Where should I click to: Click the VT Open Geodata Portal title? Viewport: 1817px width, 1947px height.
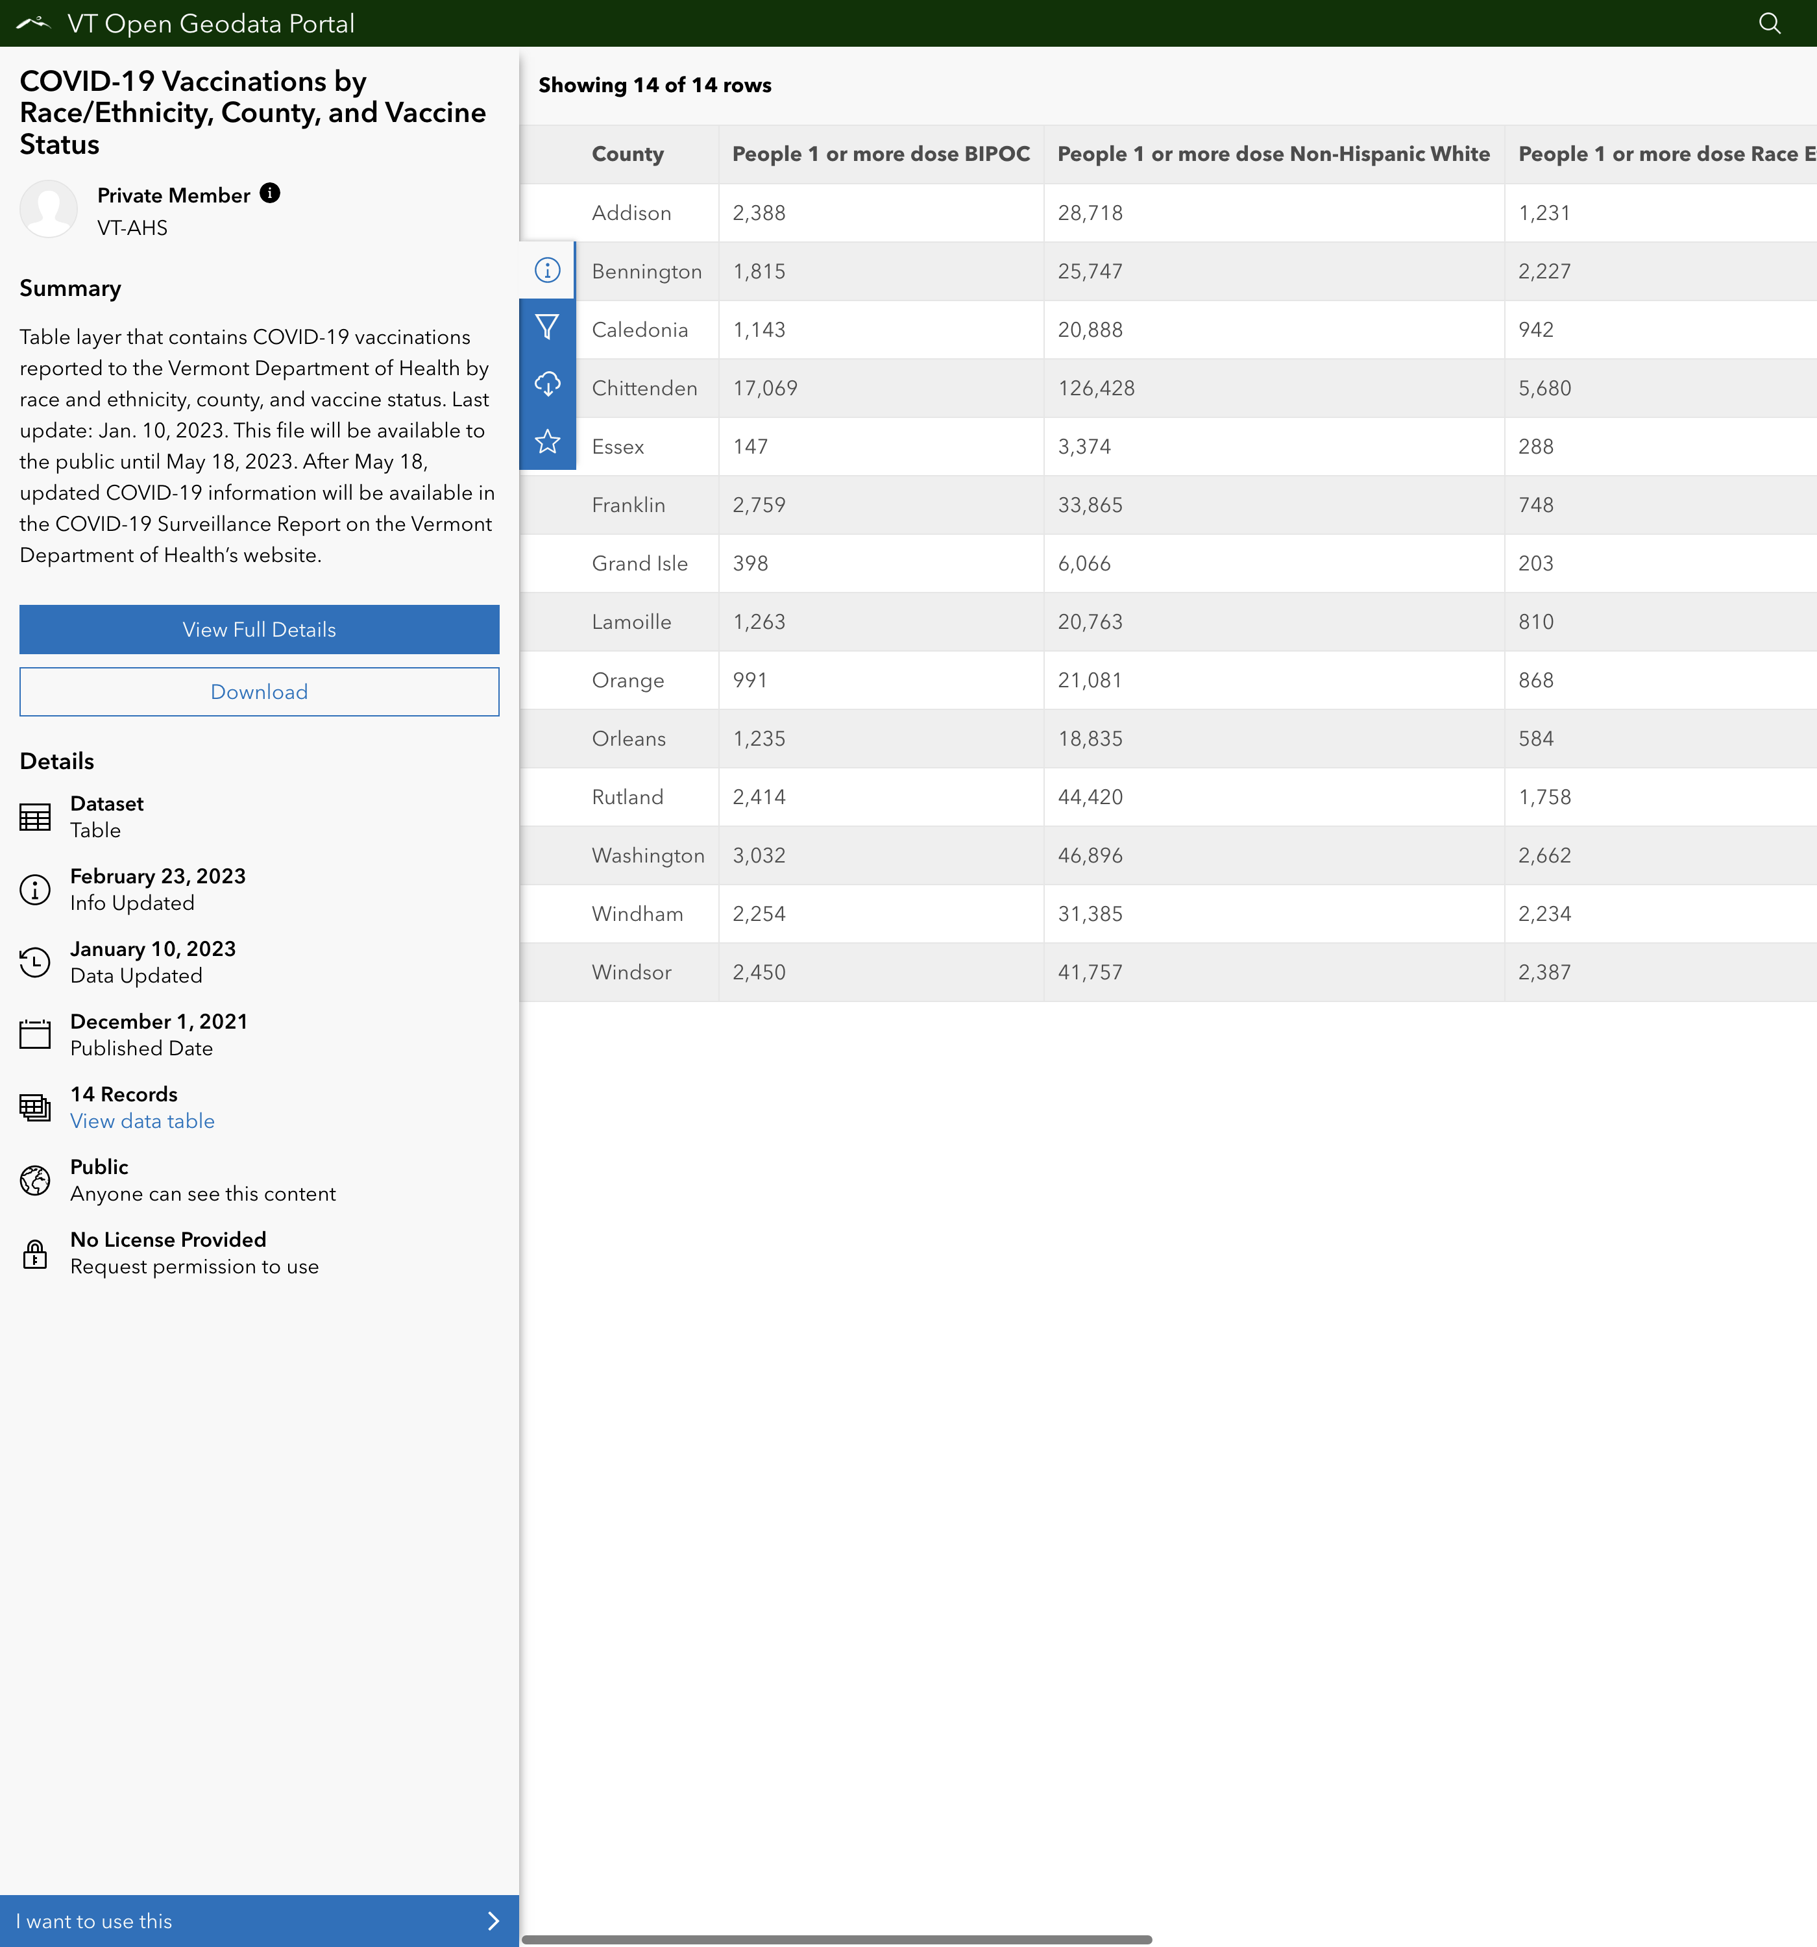(211, 23)
